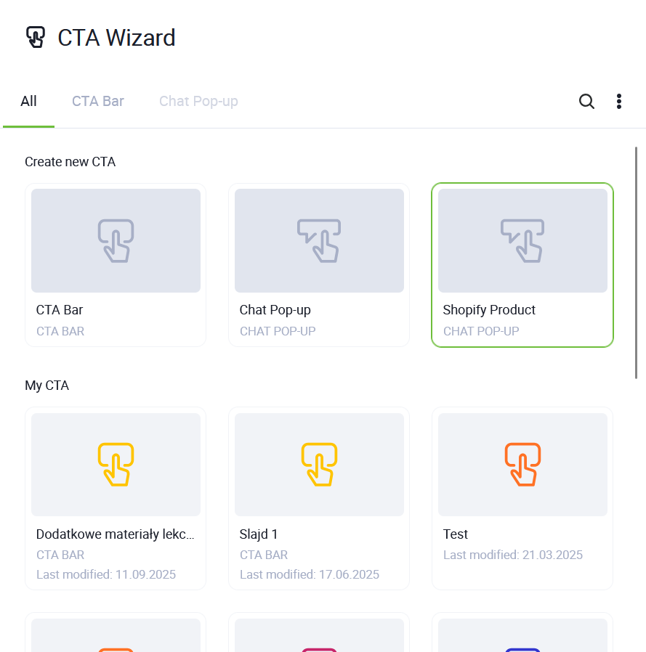This screenshot has width=646, height=652.
Task: Click the orange icon on Test card
Action: (x=522, y=465)
